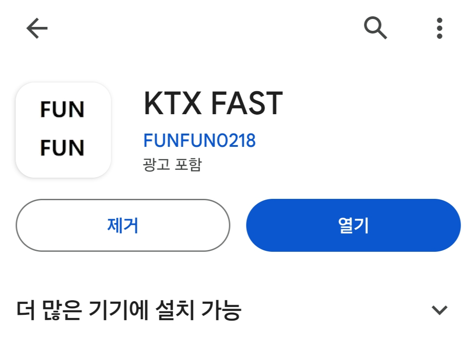Select the Uninstall (제거) outlined button

click(x=123, y=225)
